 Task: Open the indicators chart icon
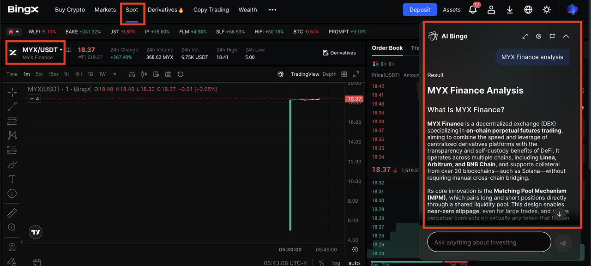pyautogui.click(x=132, y=74)
